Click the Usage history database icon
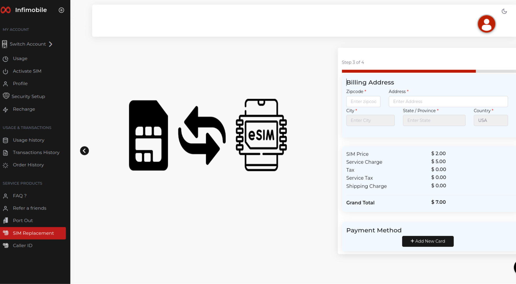 (6, 140)
